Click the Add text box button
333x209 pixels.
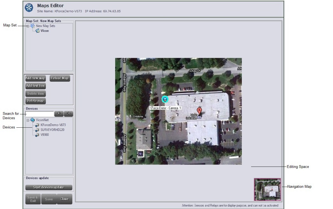tap(35, 86)
